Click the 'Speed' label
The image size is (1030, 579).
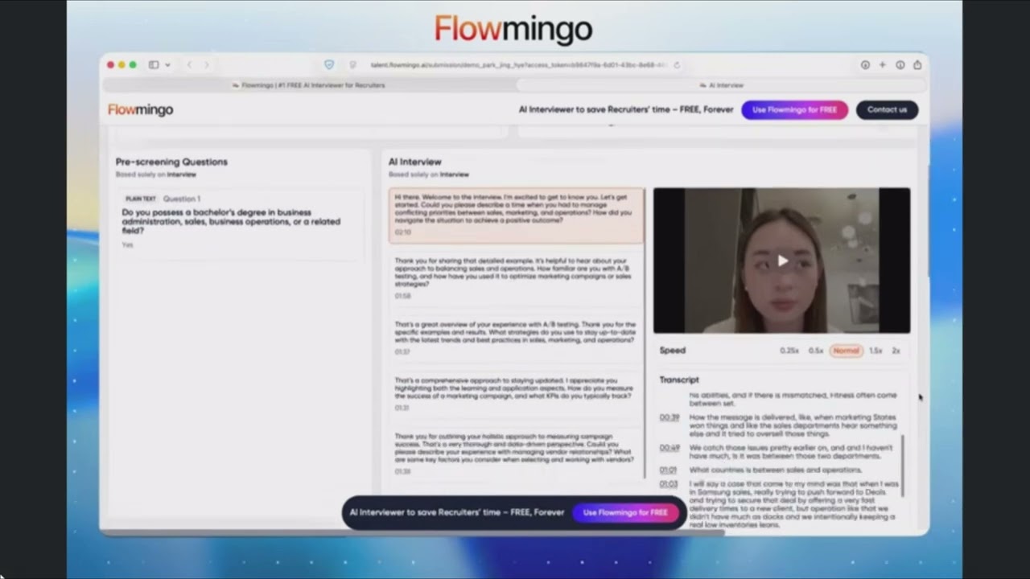pos(672,351)
